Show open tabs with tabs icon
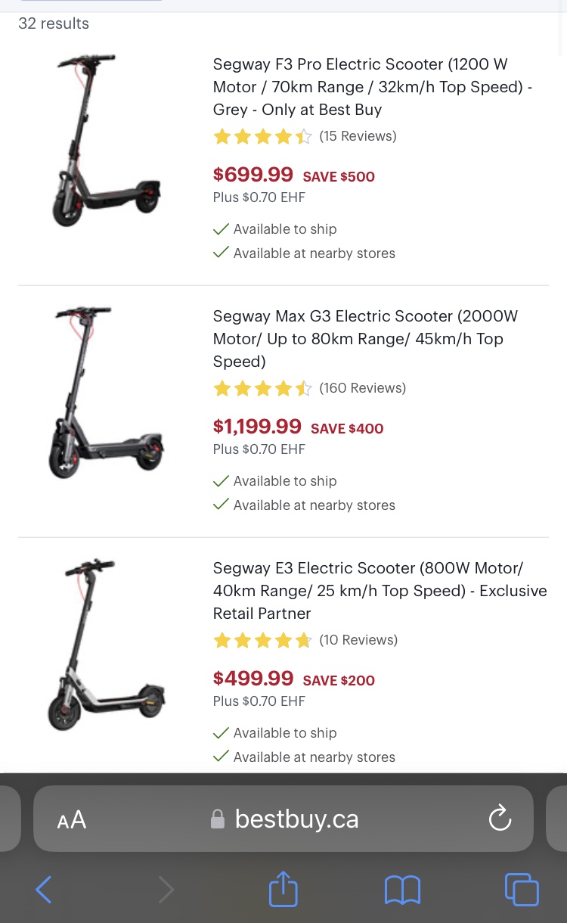567x923 pixels. (x=522, y=890)
